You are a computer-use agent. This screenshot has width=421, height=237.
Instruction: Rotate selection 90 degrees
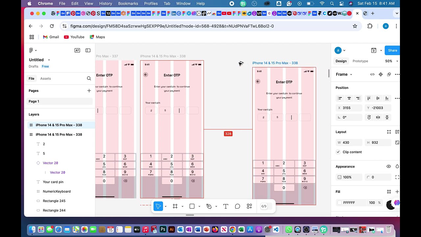point(369,117)
